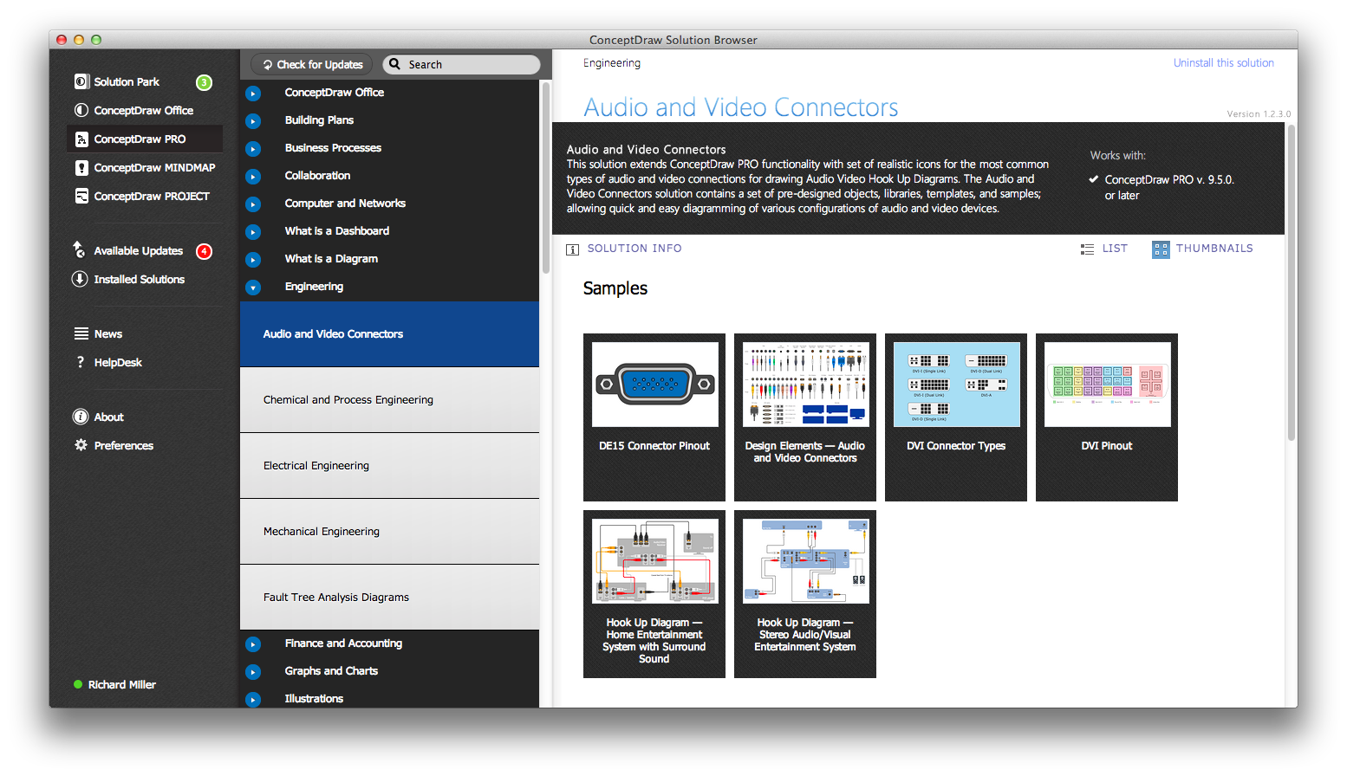This screenshot has width=1347, height=776.
Task: Click the Available Updates icon
Action: point(79,249)
